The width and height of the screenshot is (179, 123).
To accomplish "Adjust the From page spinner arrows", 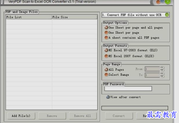I will point(162,69).
